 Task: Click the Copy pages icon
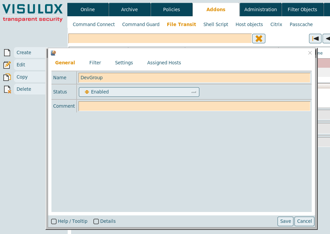7,77
